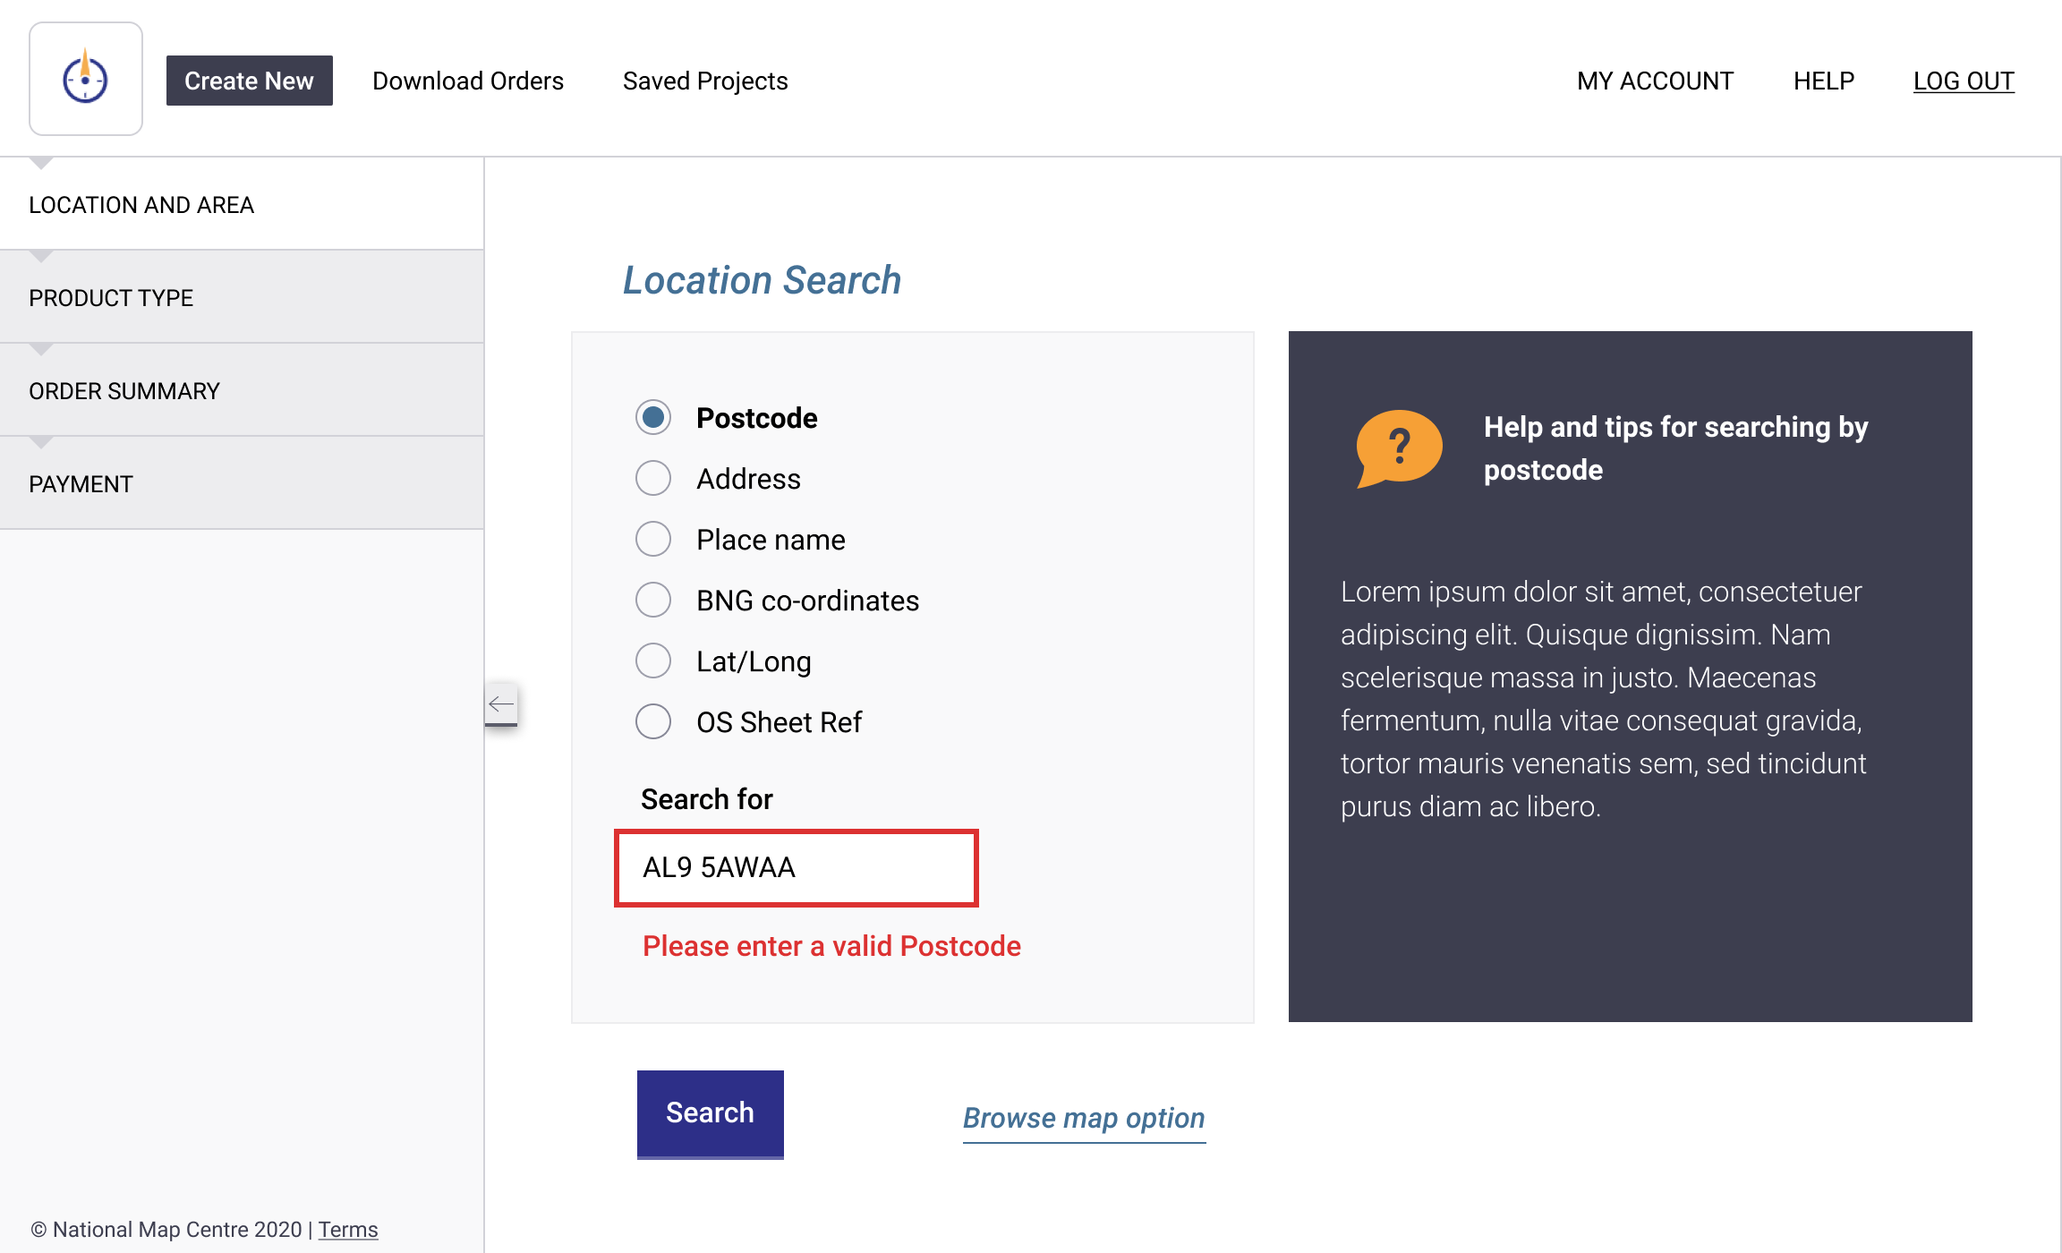The image size is (2062, 1253).
Task: Expand the Product Type step
Action: 111,298
